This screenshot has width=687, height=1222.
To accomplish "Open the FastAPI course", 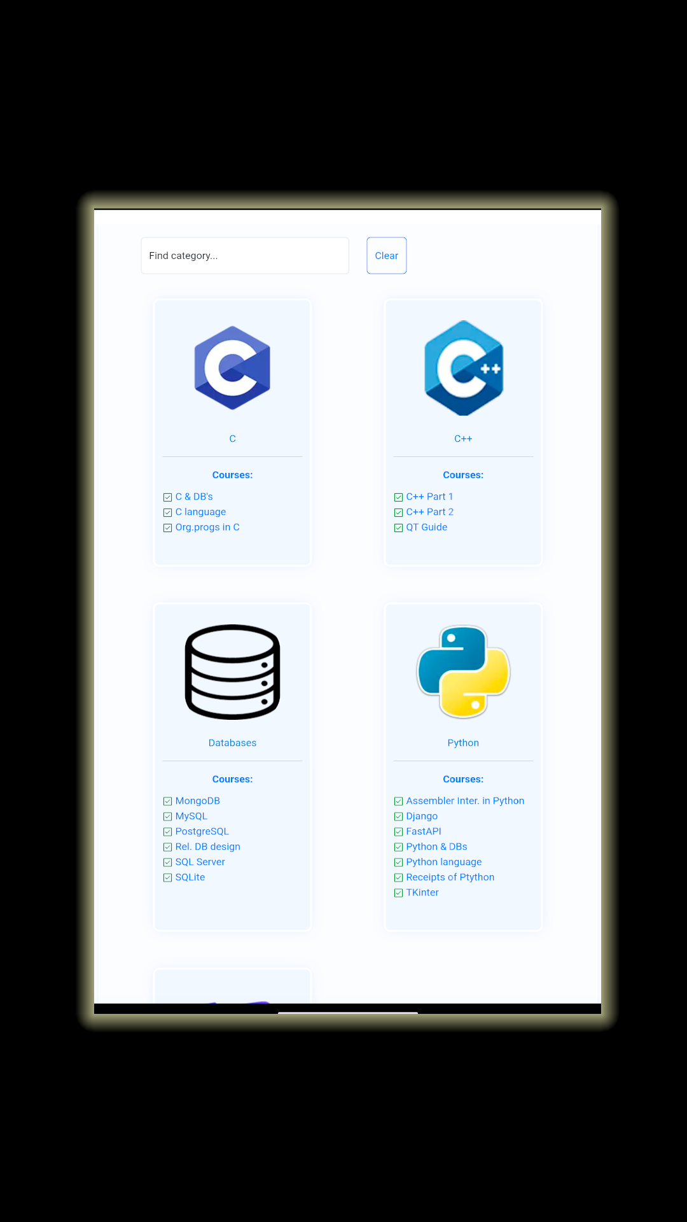I will coord(424,831).
